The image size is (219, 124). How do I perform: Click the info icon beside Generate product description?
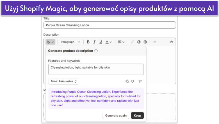(96, 51)
